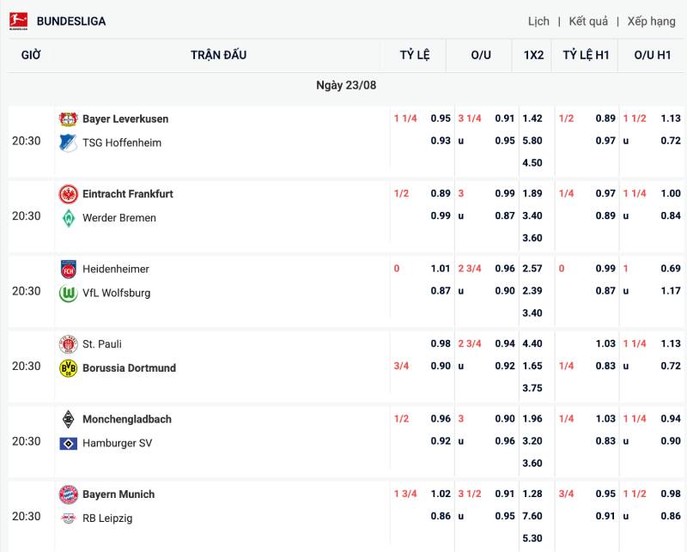Image resolution: width=687 pixels, height=552 pixels.
Task: Choose Heidenheimer over odds 0.96
Action: point(505,269)
